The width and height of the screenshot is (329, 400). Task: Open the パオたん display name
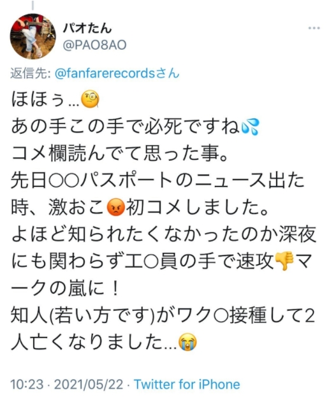pos(87,28)
